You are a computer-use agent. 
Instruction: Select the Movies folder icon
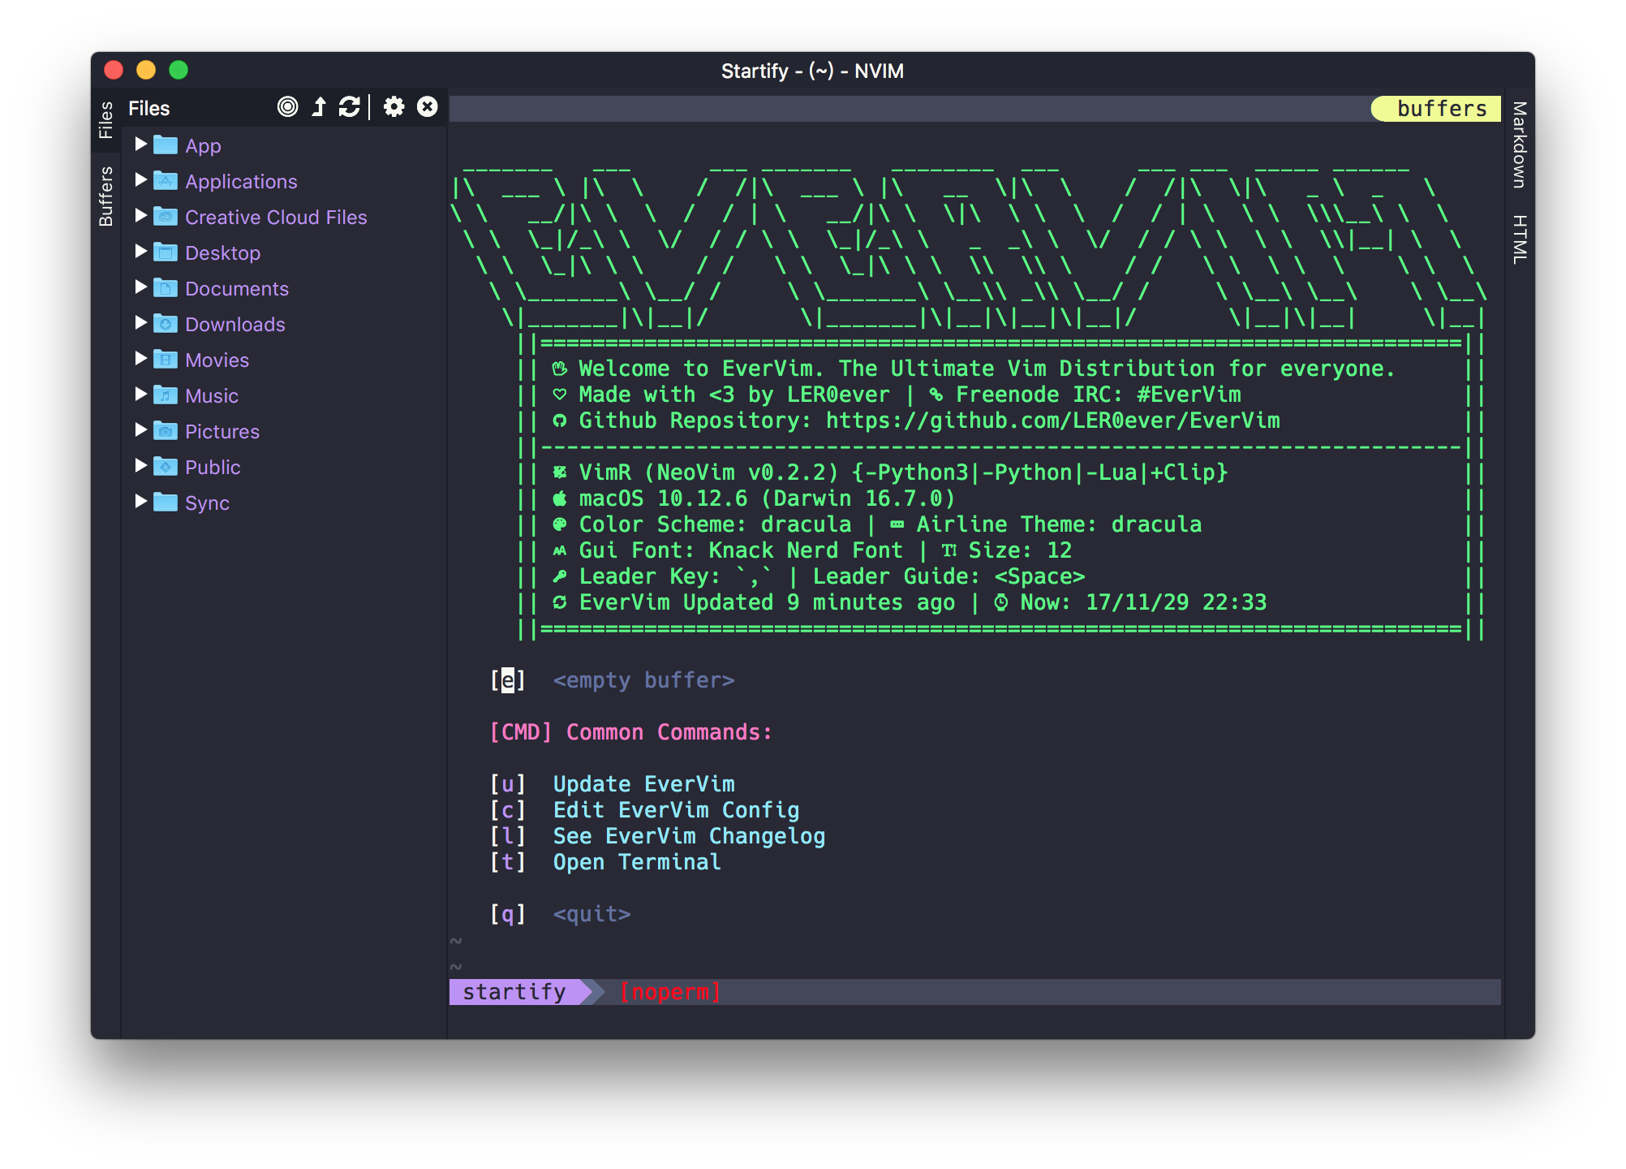coord(166,360)
